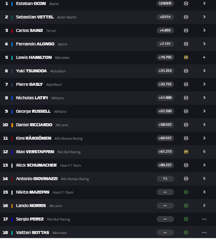216x239 pixels.
Task: Open Lewis HAMILTON driver entry
Action: pyautogui.click(x=34, y=57)
